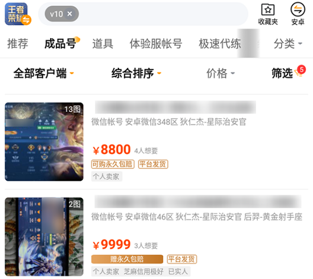
Task: Open the ¥8800 account listing
Action: coord(156,141)
